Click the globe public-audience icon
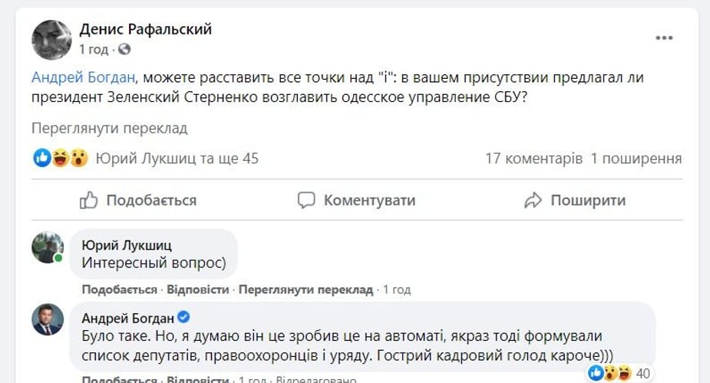710x383 pixels. (x=124, y=50)
